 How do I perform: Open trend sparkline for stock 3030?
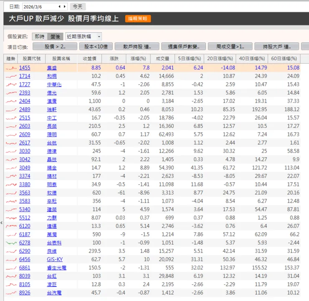[11, 151]
